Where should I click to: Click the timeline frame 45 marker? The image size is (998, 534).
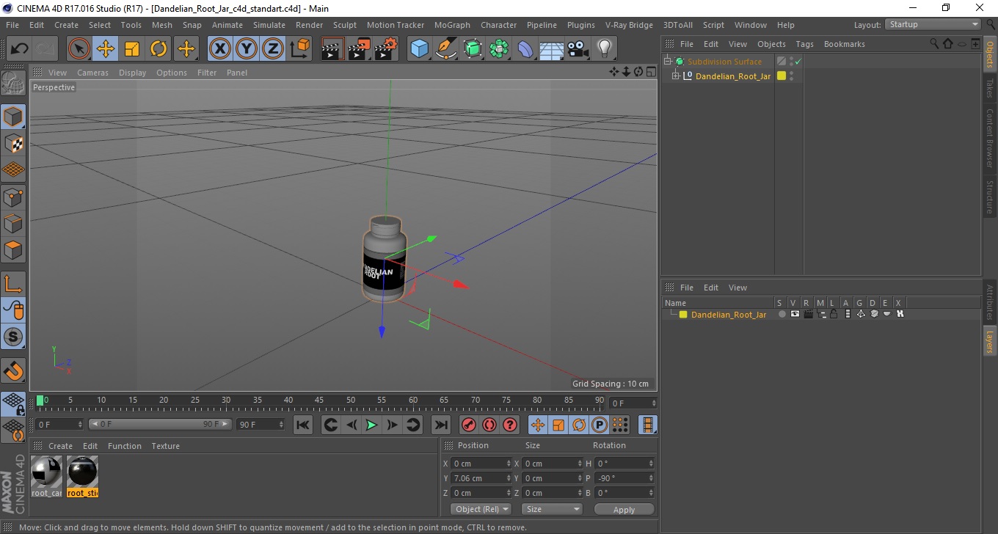click(x=319, y=401)
